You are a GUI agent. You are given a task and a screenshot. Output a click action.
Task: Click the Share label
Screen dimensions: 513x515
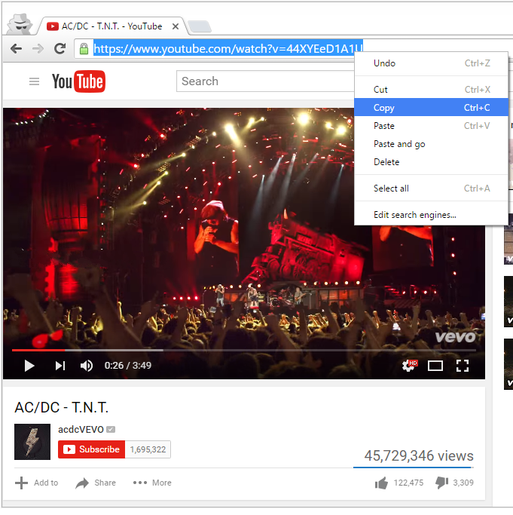coord(105,483)
